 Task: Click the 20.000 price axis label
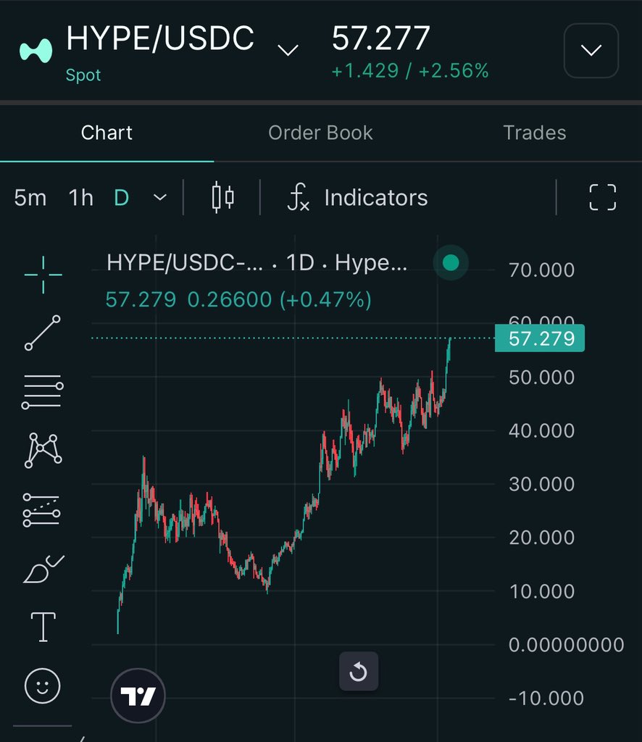[542, 538]
